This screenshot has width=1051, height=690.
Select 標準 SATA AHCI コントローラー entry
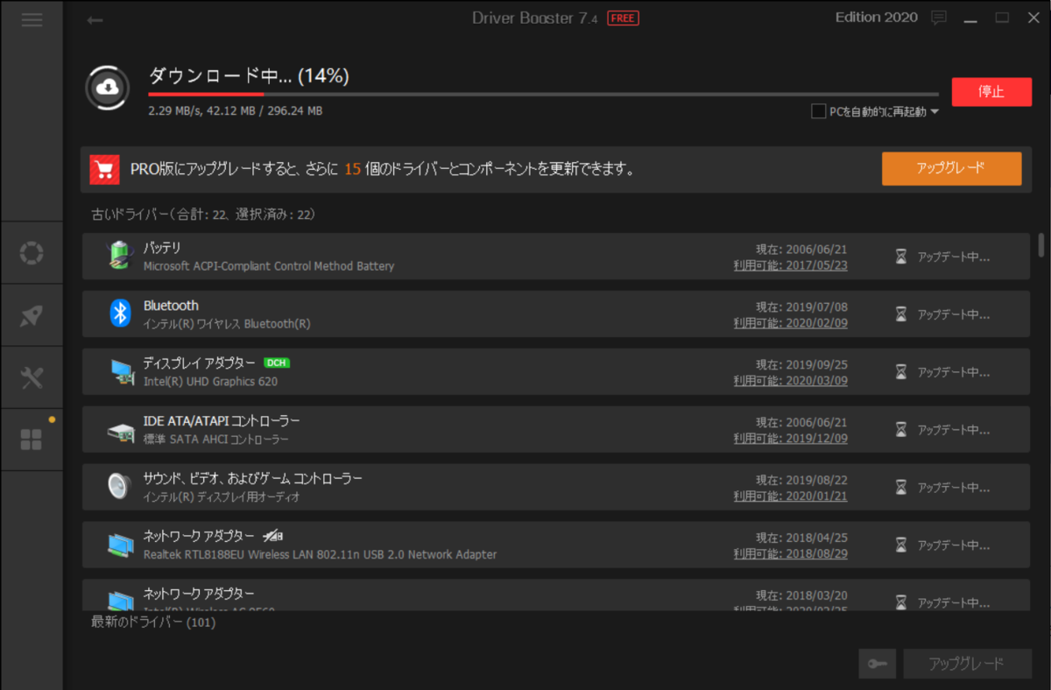[x=216, y=440]
